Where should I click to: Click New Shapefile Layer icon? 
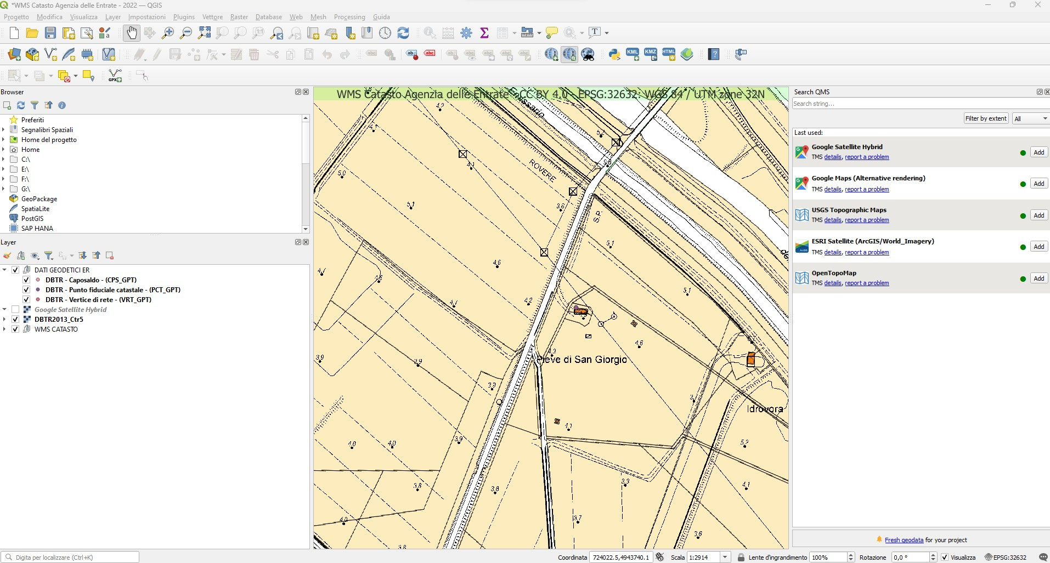pyautogui.click(x=50, y=54)
